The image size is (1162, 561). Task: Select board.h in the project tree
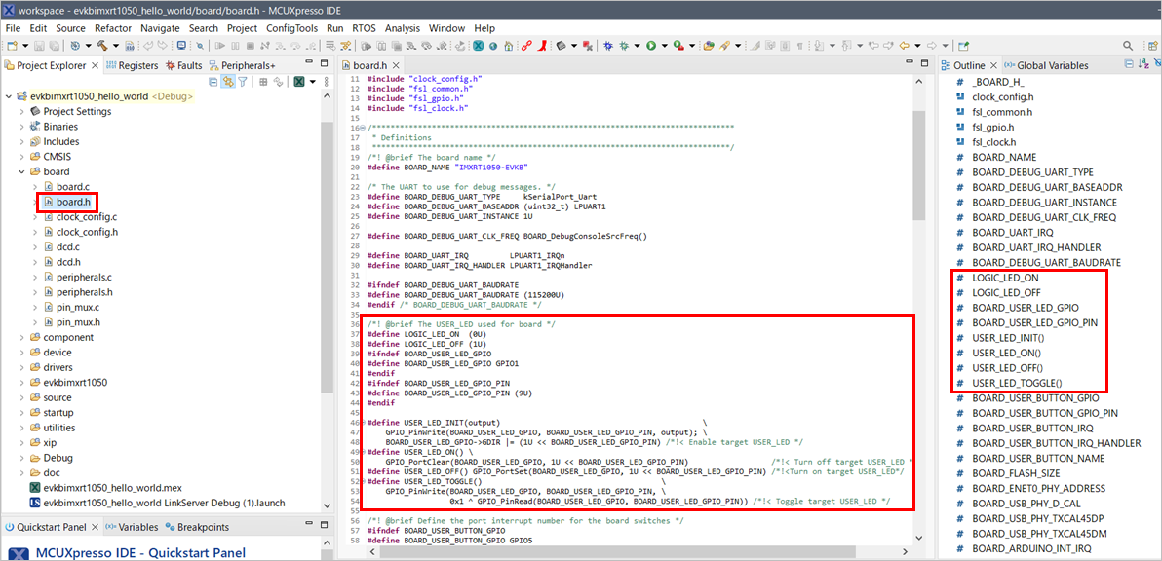click(72, 202)
